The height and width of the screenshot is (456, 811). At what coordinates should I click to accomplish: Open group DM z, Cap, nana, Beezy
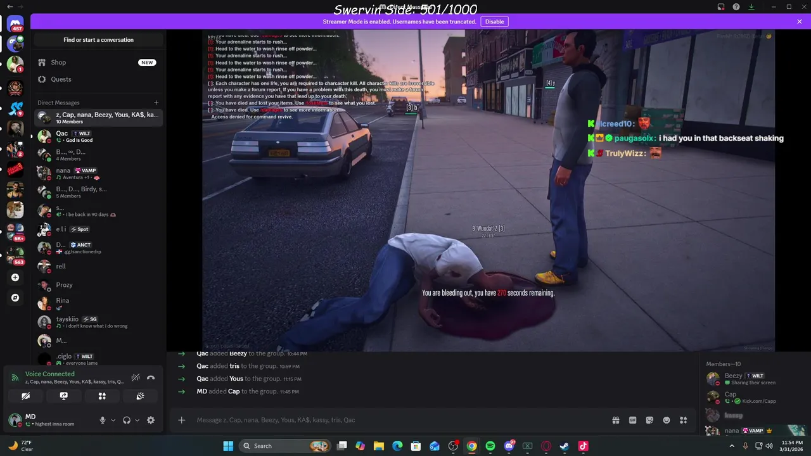(98, 118)
